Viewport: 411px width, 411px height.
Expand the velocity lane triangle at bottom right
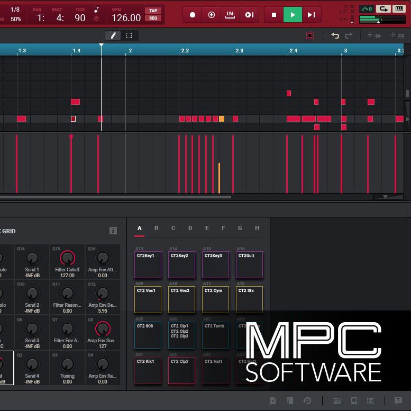(x=385, y=197)
